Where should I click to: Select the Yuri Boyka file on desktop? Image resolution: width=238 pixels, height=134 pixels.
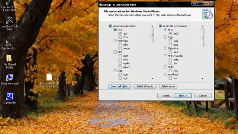click(49, 81)
